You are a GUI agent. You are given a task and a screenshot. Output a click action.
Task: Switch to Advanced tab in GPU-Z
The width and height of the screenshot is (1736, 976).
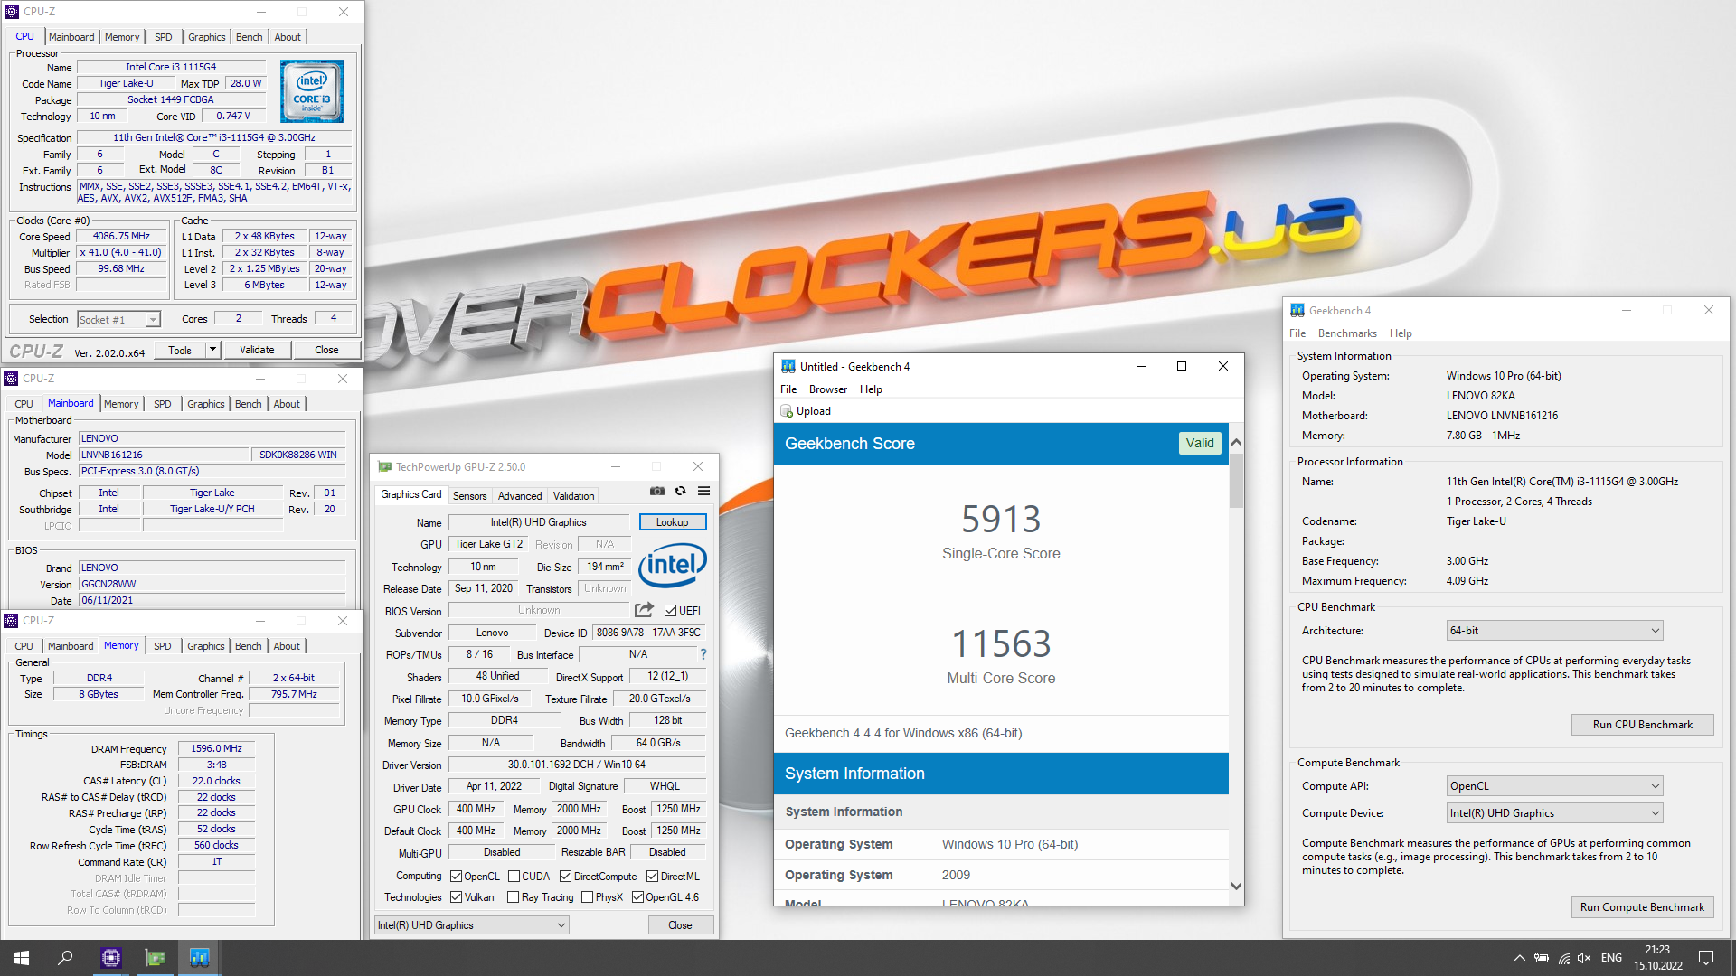(x=520, y=496)
